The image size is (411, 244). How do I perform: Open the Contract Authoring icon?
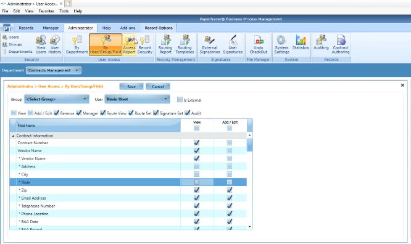pos(341,44)
